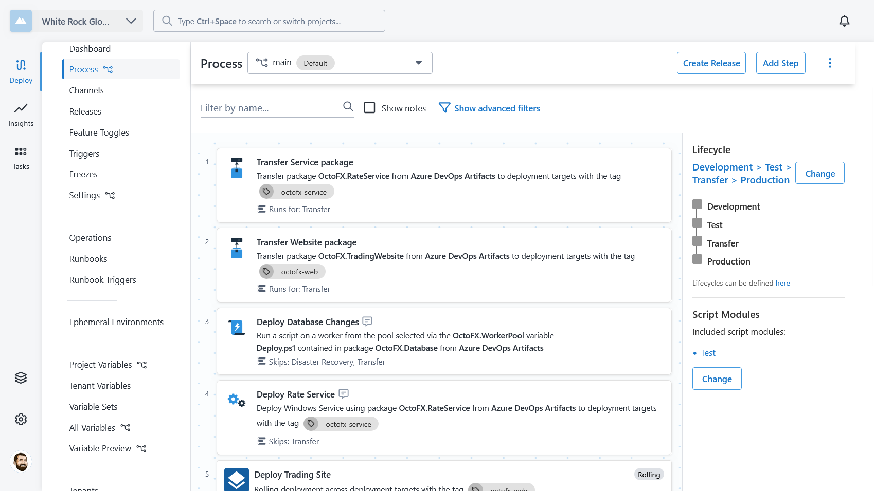
Task: Open the Transfer Service package step
Action: 305,162
